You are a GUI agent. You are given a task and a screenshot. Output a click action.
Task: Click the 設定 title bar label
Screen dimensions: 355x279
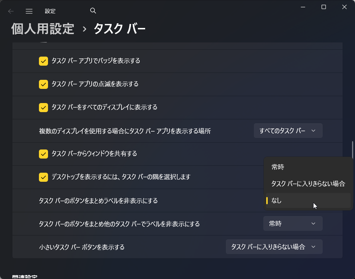50,11
